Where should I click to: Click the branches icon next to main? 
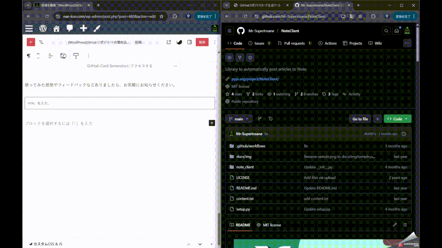[x=259, y=119]
